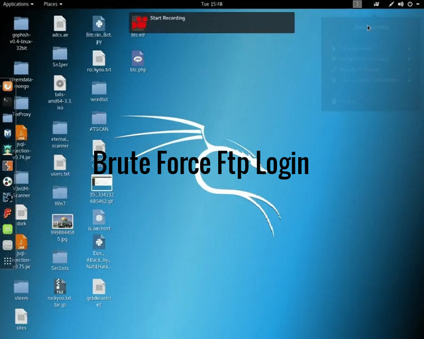
Task: Launch Metasploit M icon in the dock
Action: tap(7, 134)
